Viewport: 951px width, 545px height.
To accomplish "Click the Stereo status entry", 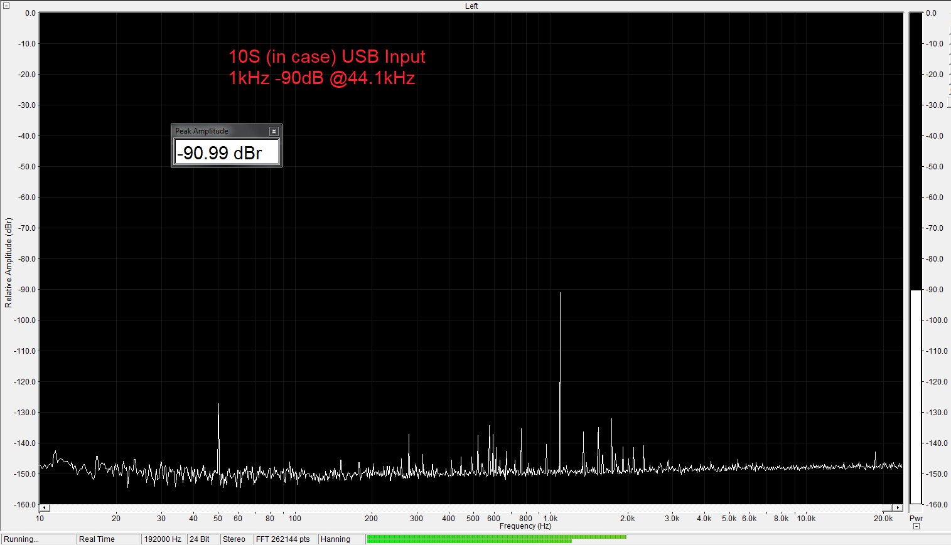I will (x=236, y=539).
